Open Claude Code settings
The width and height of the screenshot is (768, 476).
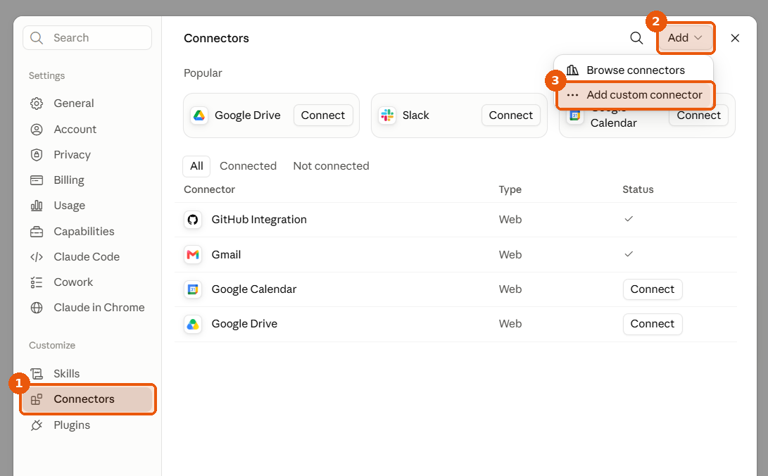87,257
